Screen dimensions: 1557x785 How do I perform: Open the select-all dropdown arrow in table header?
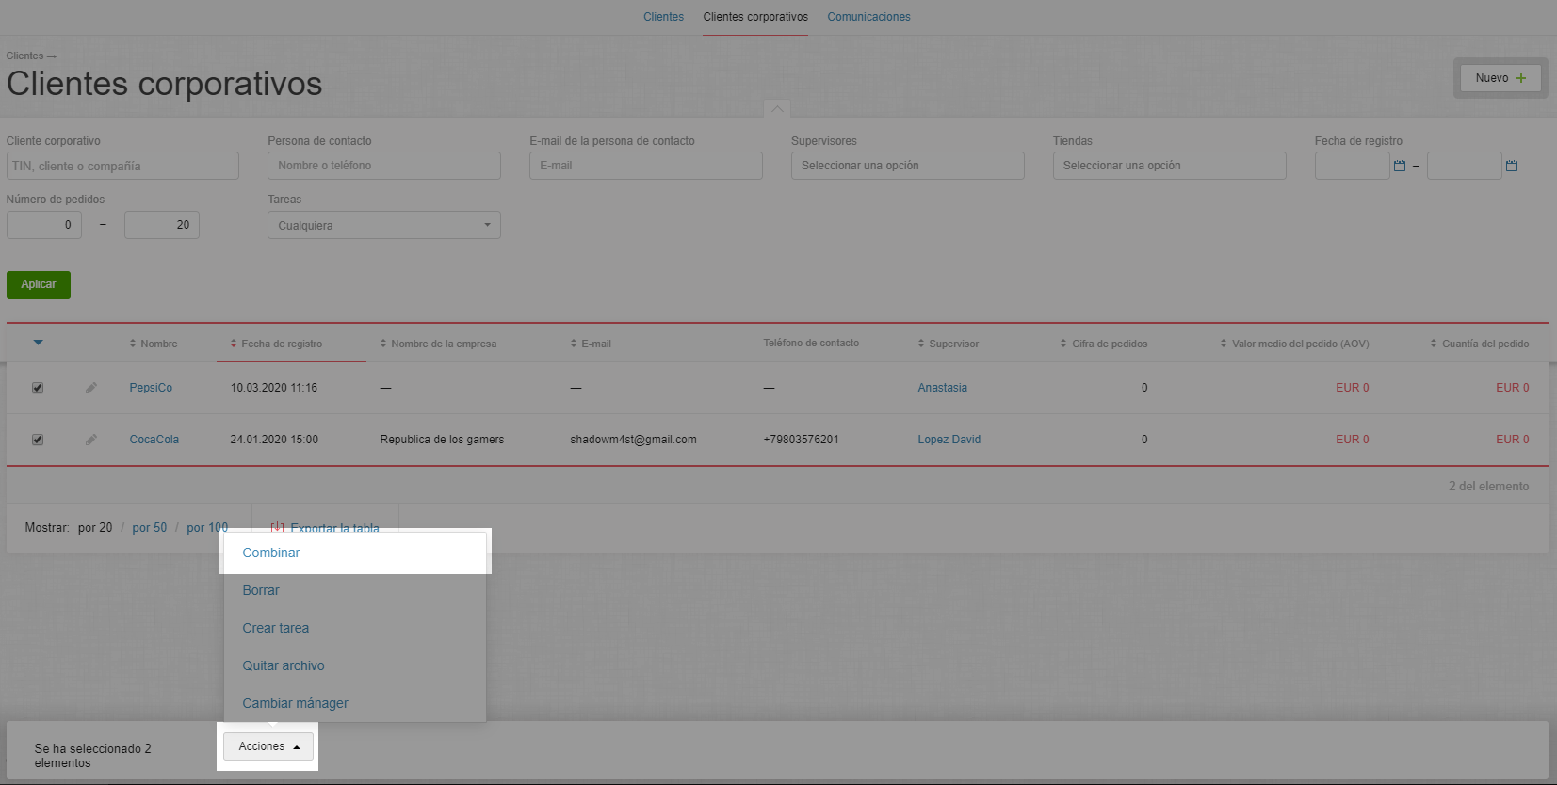click(x=39, y=343)
